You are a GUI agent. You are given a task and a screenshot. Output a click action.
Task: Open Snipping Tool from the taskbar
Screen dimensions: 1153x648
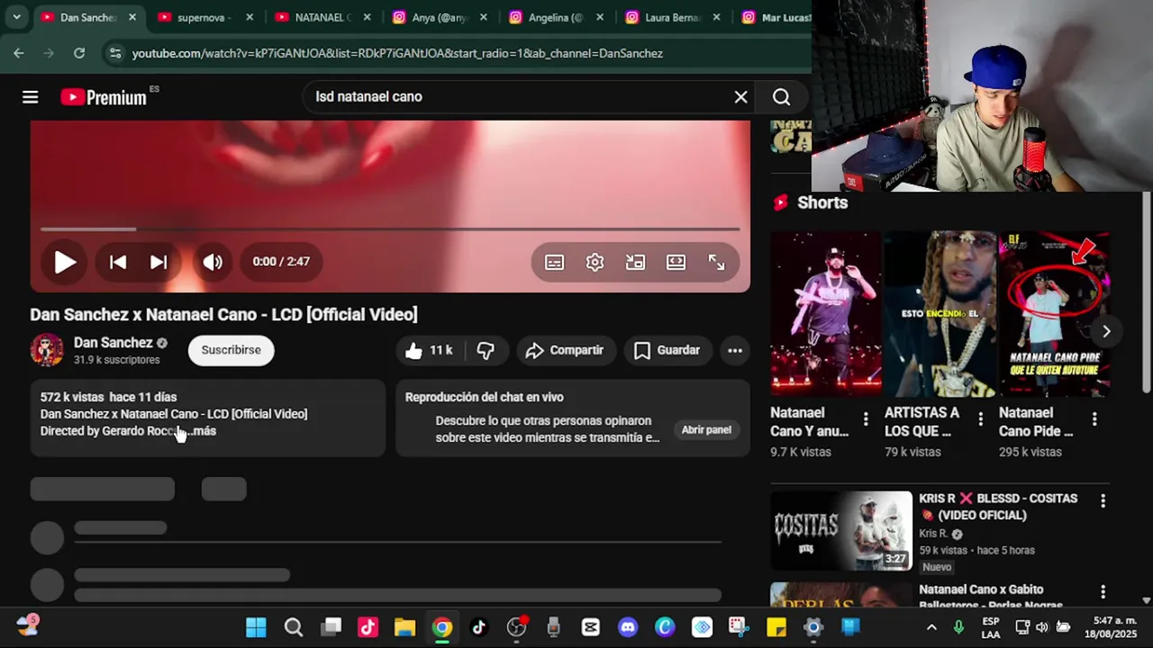739,627
